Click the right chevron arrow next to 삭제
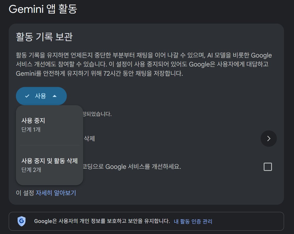The image size is (294, 234). click(269, 139)
